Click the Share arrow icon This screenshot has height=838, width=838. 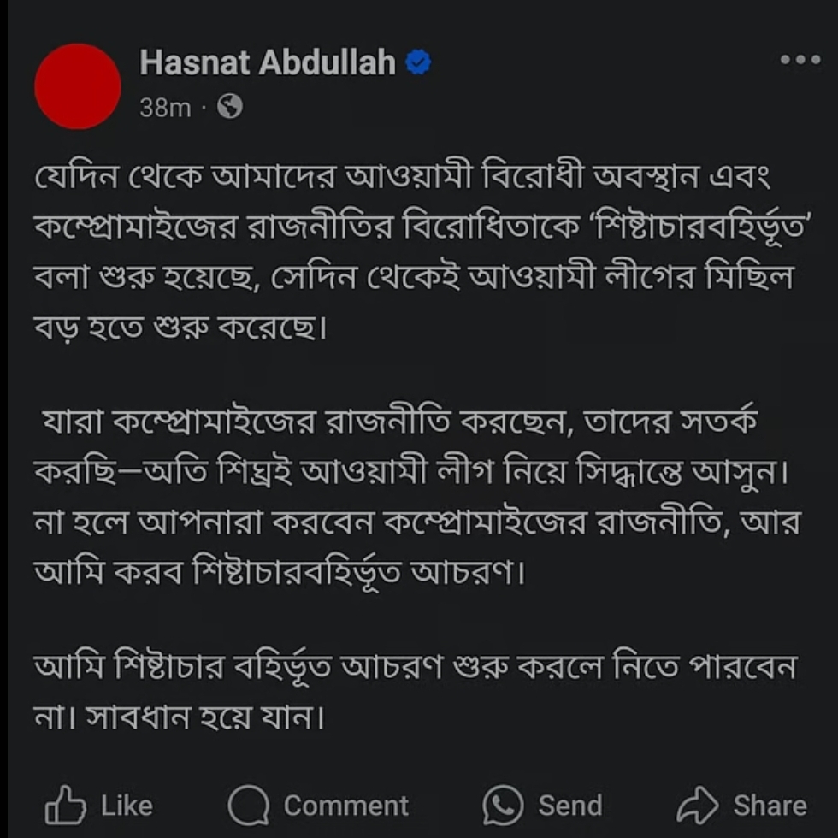point(698,805)
